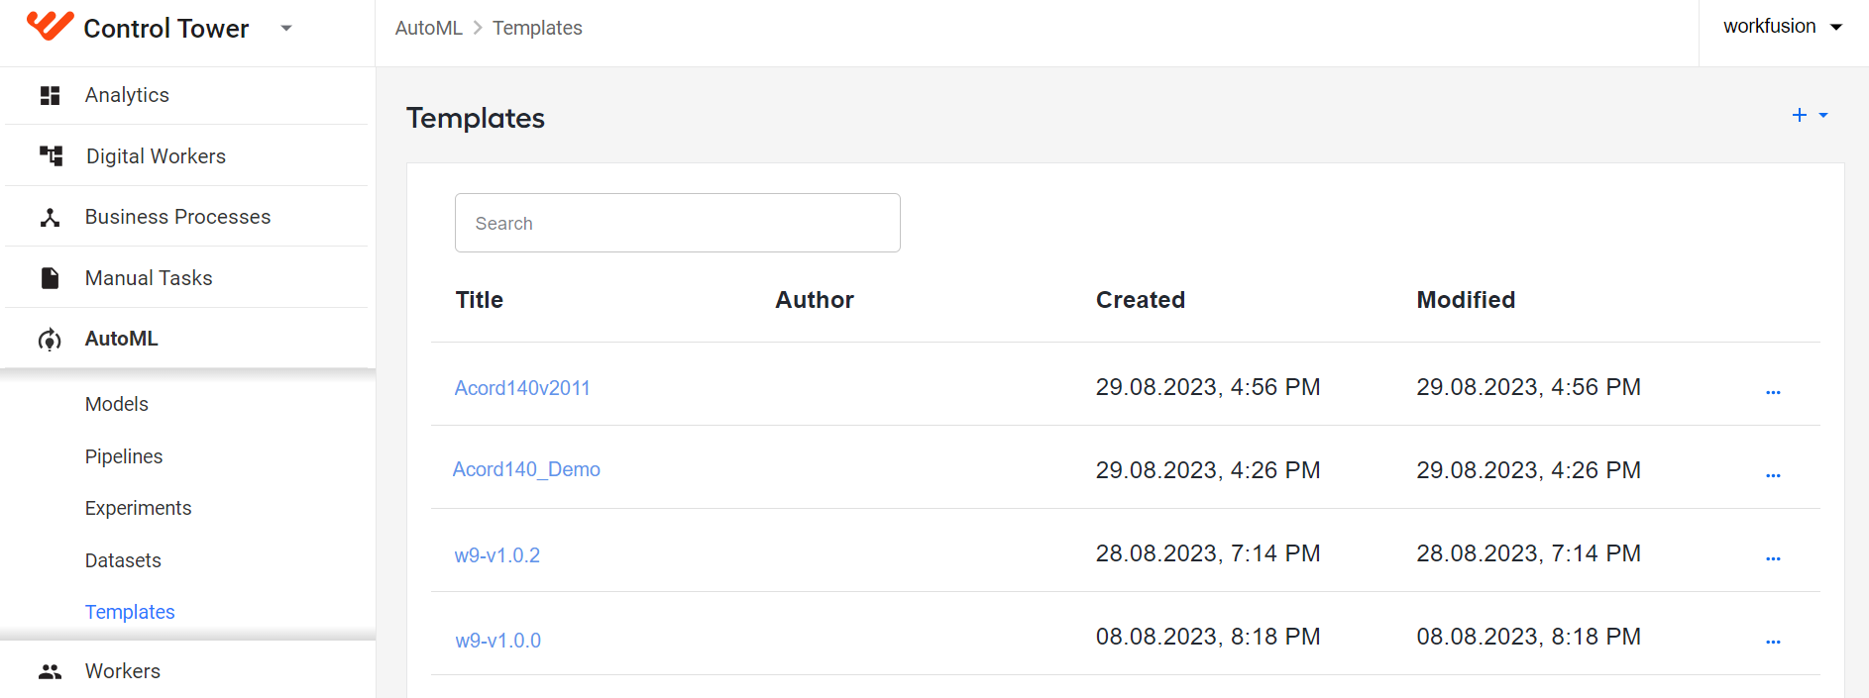Open the Acord140_Demo template

(526, 469)
